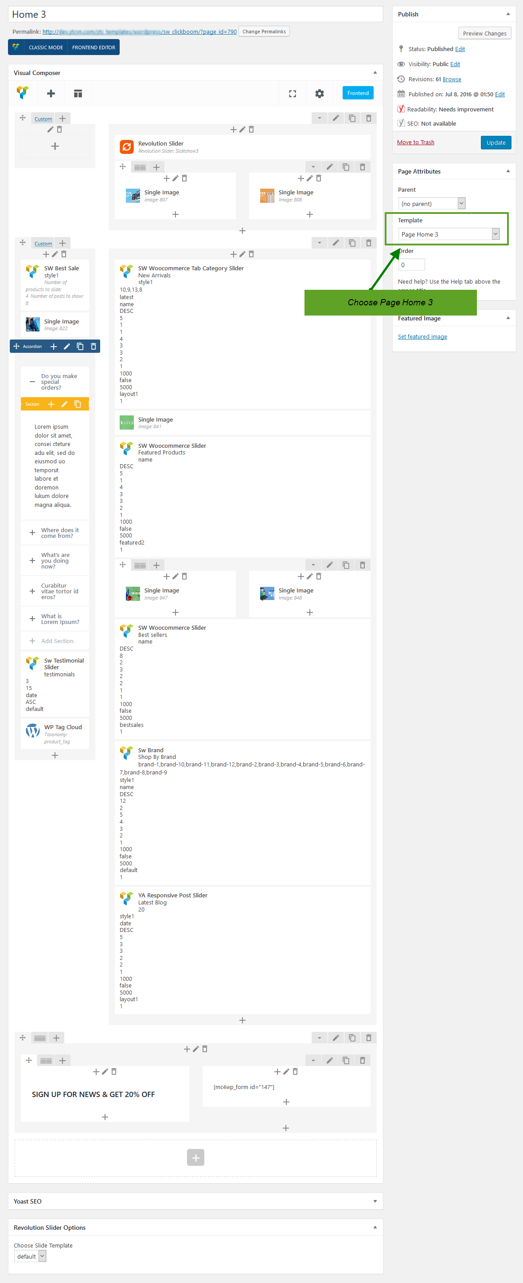Edit the Accordion element with pencil icon
This screenshot has height=1283, width=523.
point(66,346)
